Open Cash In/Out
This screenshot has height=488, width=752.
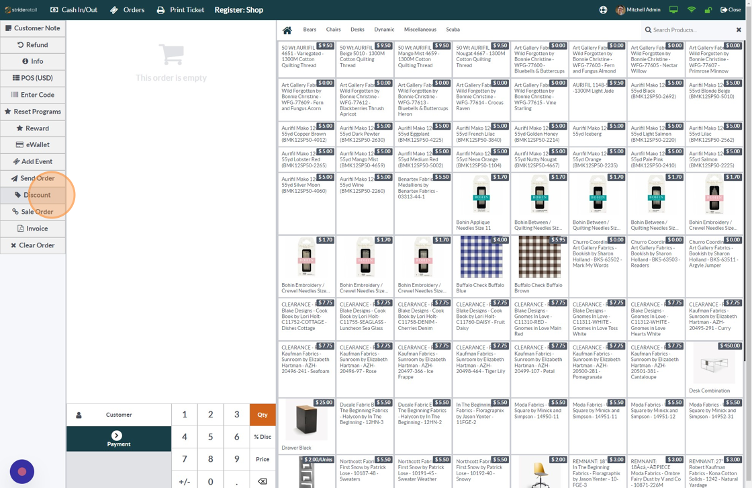click(73, 9)
